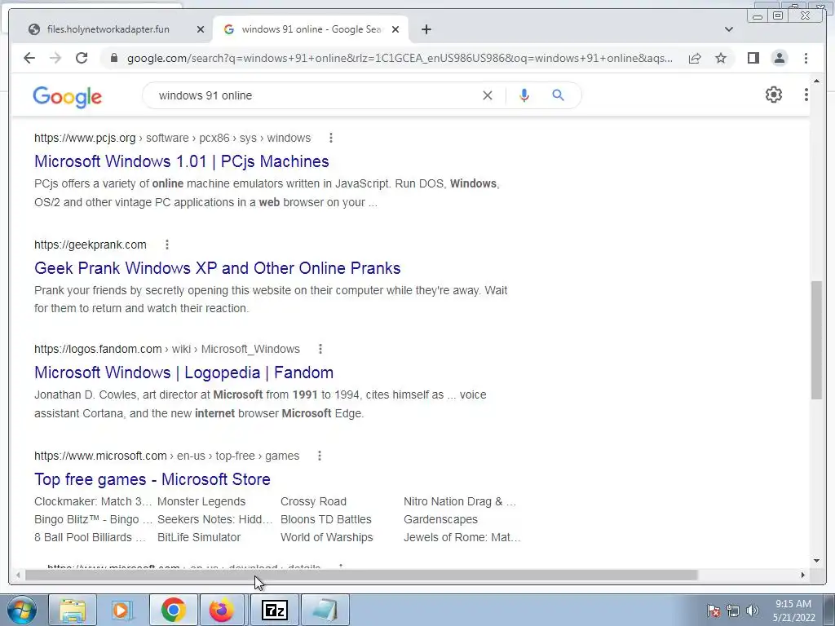Select the windows 91 online Google Search tab
835x626 pixels.
click(311, 29)
